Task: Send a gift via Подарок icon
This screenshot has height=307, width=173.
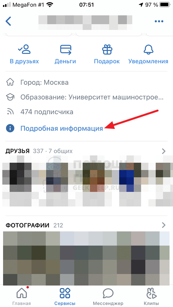Action: [107, 49]
